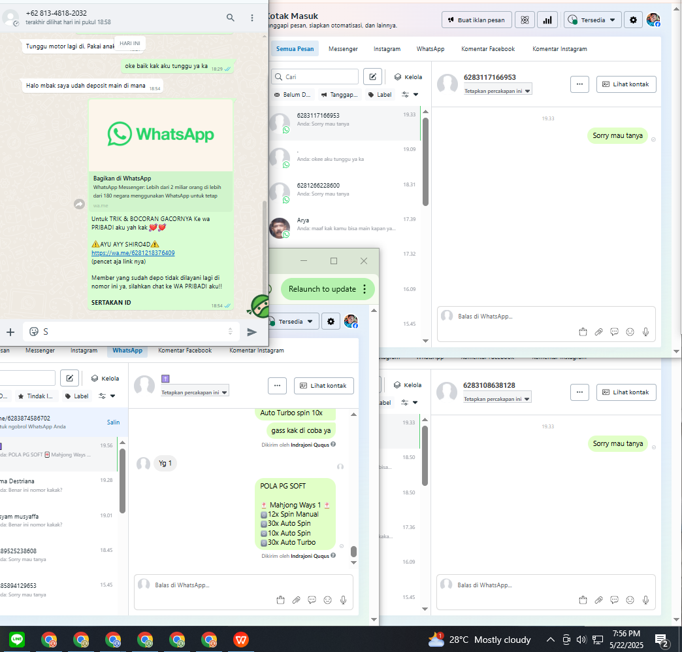
Task: Open conversation 6281266228600 in the list
Action: tap(344, 193)
